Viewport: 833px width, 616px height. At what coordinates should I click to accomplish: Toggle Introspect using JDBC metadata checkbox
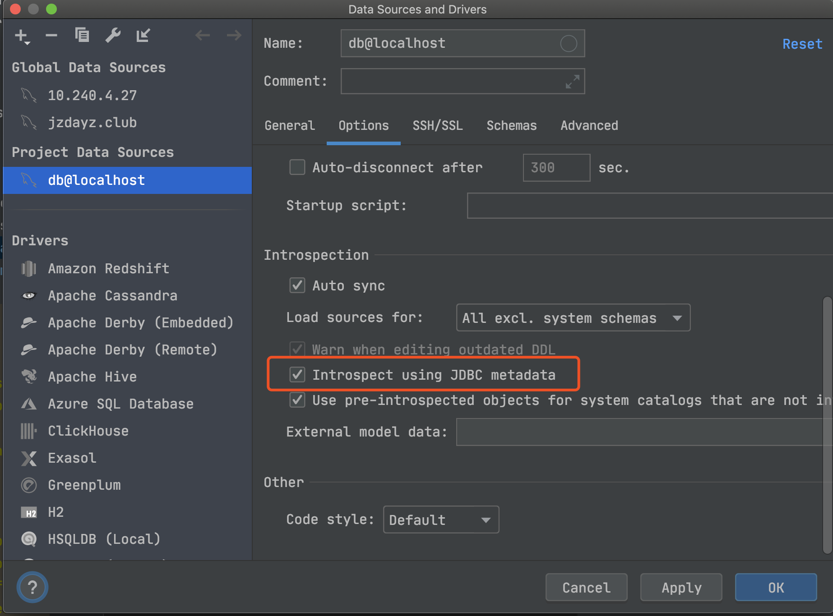pyautogui.click(x=297, y=375)
